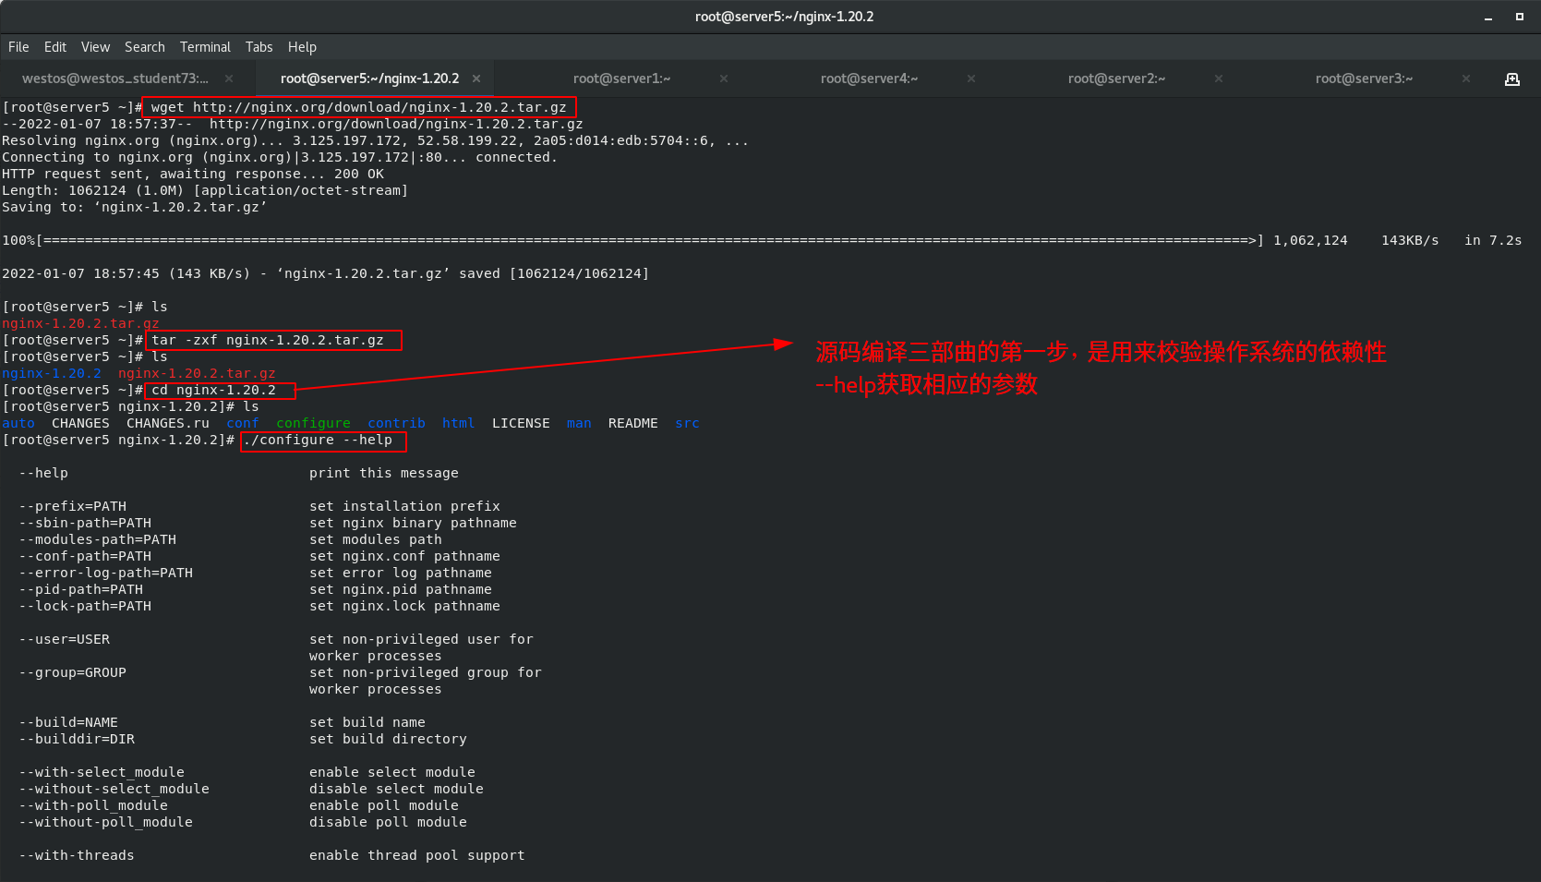1541x882 pixels.
Task: Click the --conf-path=PATH option
Action: click(85, 556)
